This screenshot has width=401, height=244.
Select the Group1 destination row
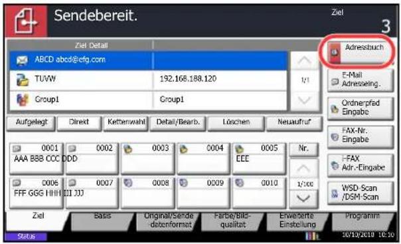[148, 100]
